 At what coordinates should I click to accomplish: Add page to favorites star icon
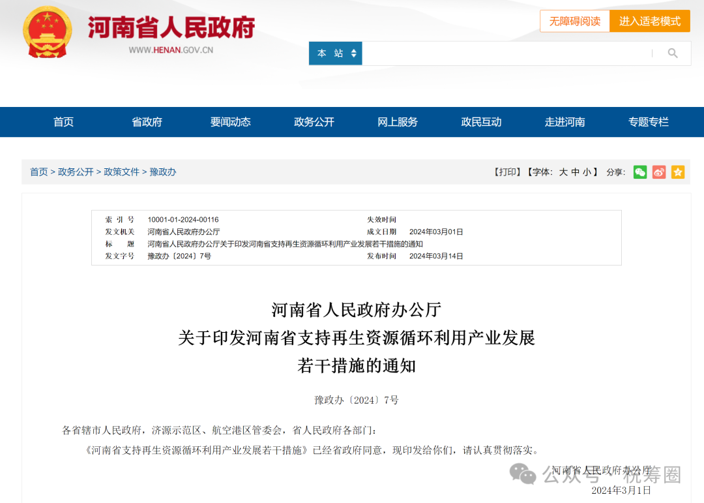click(677, 172)
